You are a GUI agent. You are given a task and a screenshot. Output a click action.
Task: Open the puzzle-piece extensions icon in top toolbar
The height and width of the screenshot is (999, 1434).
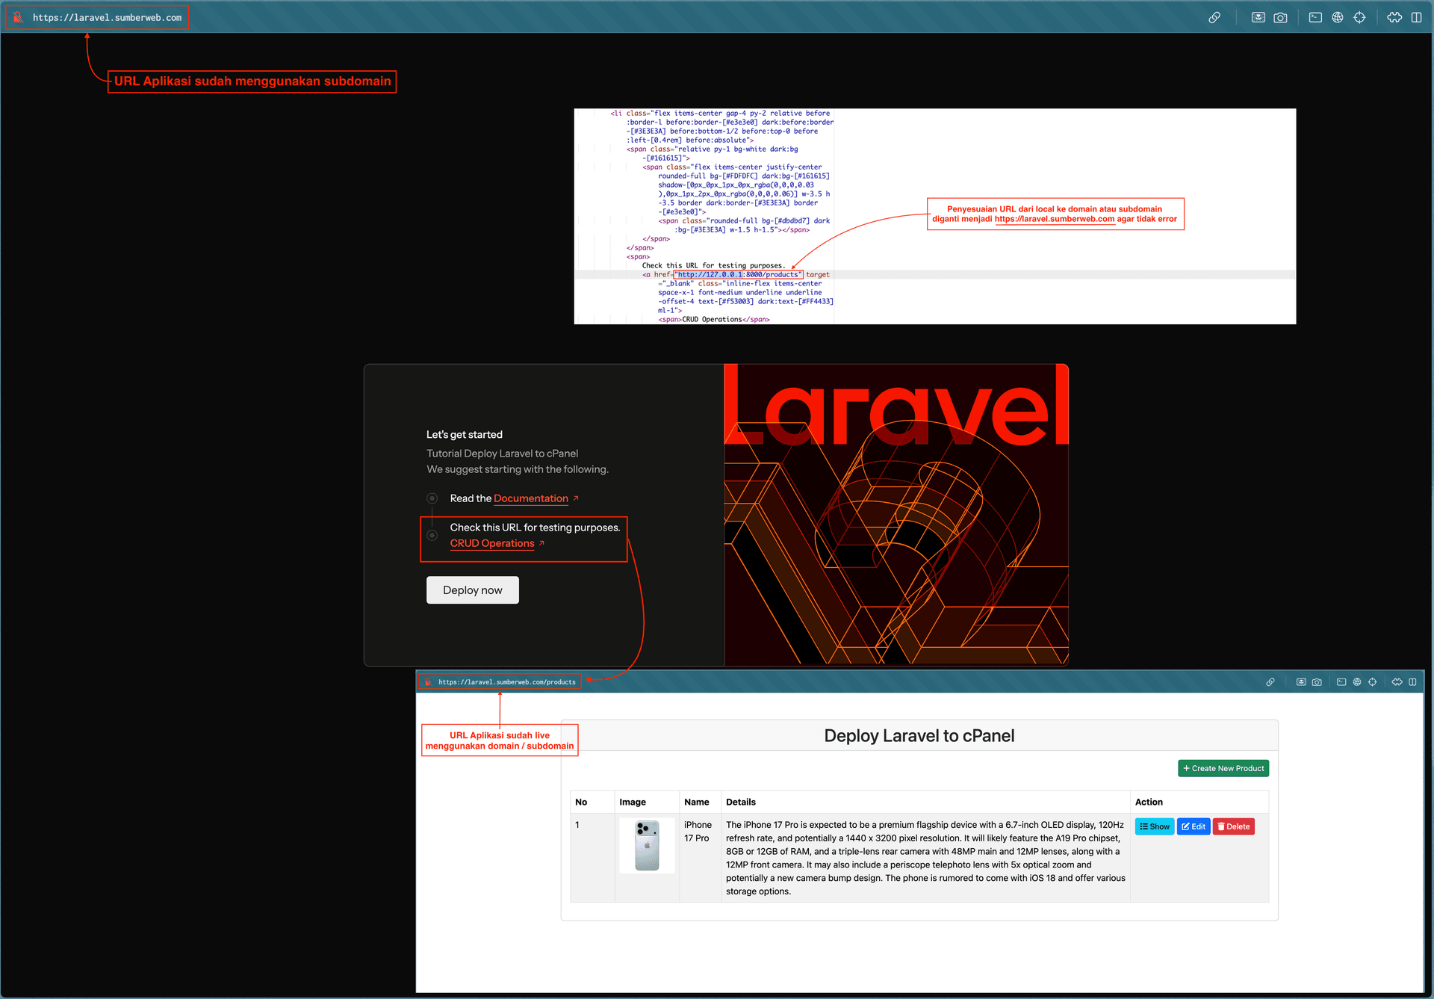1394,17
